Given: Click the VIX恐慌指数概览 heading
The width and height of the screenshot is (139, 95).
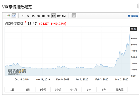Looking at the screenshot, I should point(17,7).
